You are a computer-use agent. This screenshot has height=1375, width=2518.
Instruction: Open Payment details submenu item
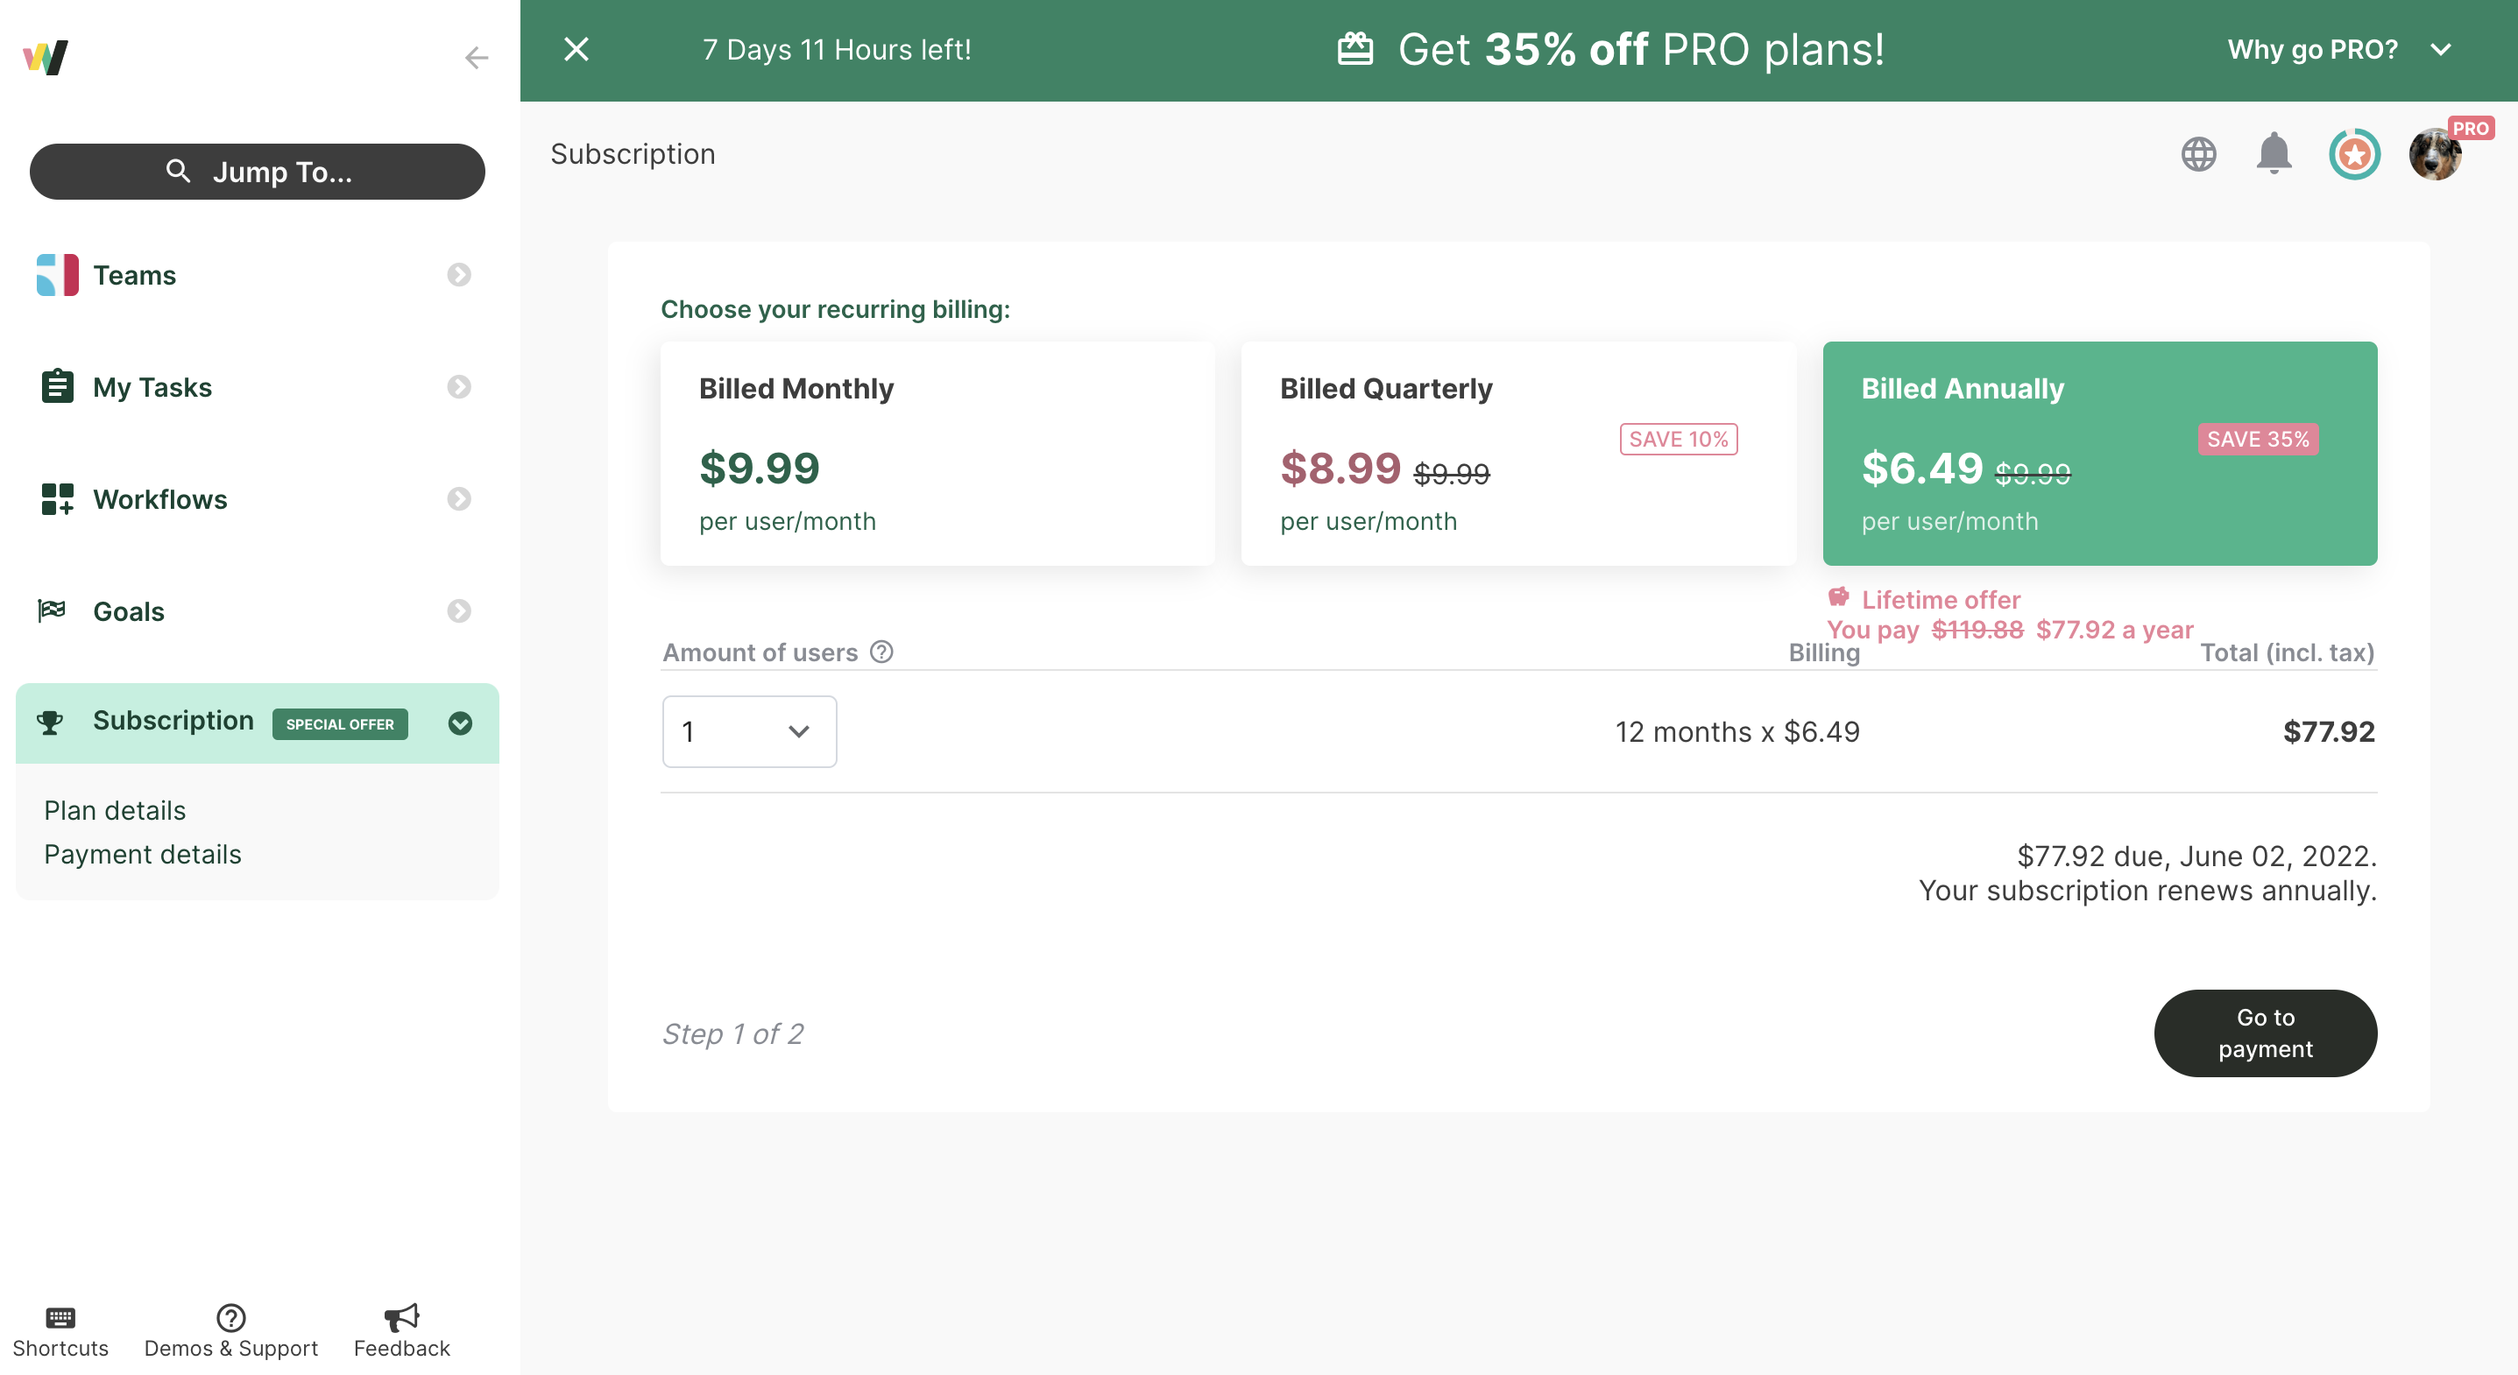(143, 854)
